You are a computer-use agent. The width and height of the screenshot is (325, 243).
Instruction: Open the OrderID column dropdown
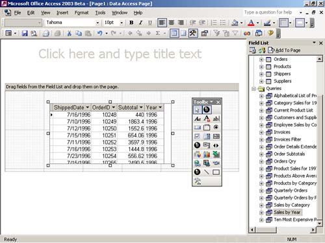[x=114, y=108]
